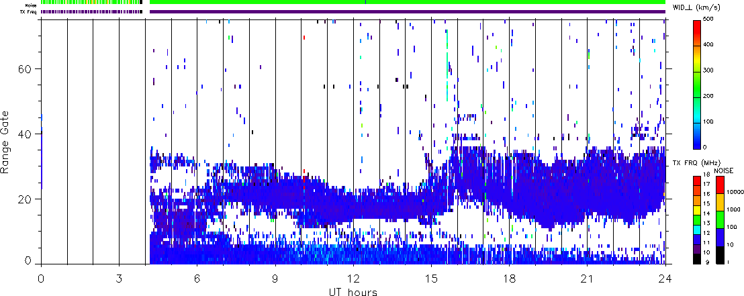The image size is (744, 296).
Task: Pick the red segment of NOISE color bar
Action: coord(720,185)
